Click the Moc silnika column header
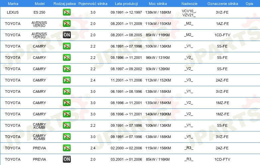 point(158,4)
